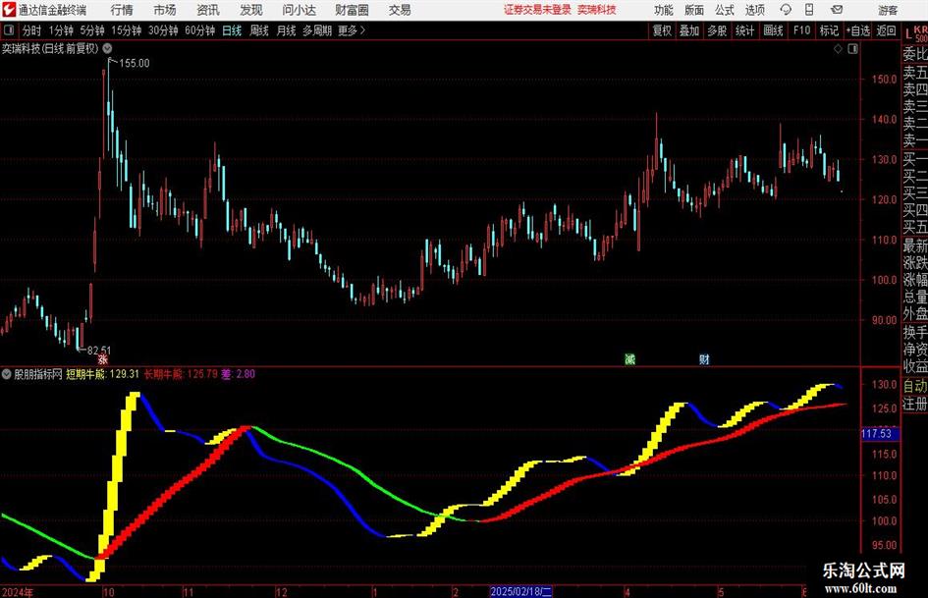This screenshot has width=928, height=598.
Task: Click the 复权 toolbar button
Action: click(662, 30)
